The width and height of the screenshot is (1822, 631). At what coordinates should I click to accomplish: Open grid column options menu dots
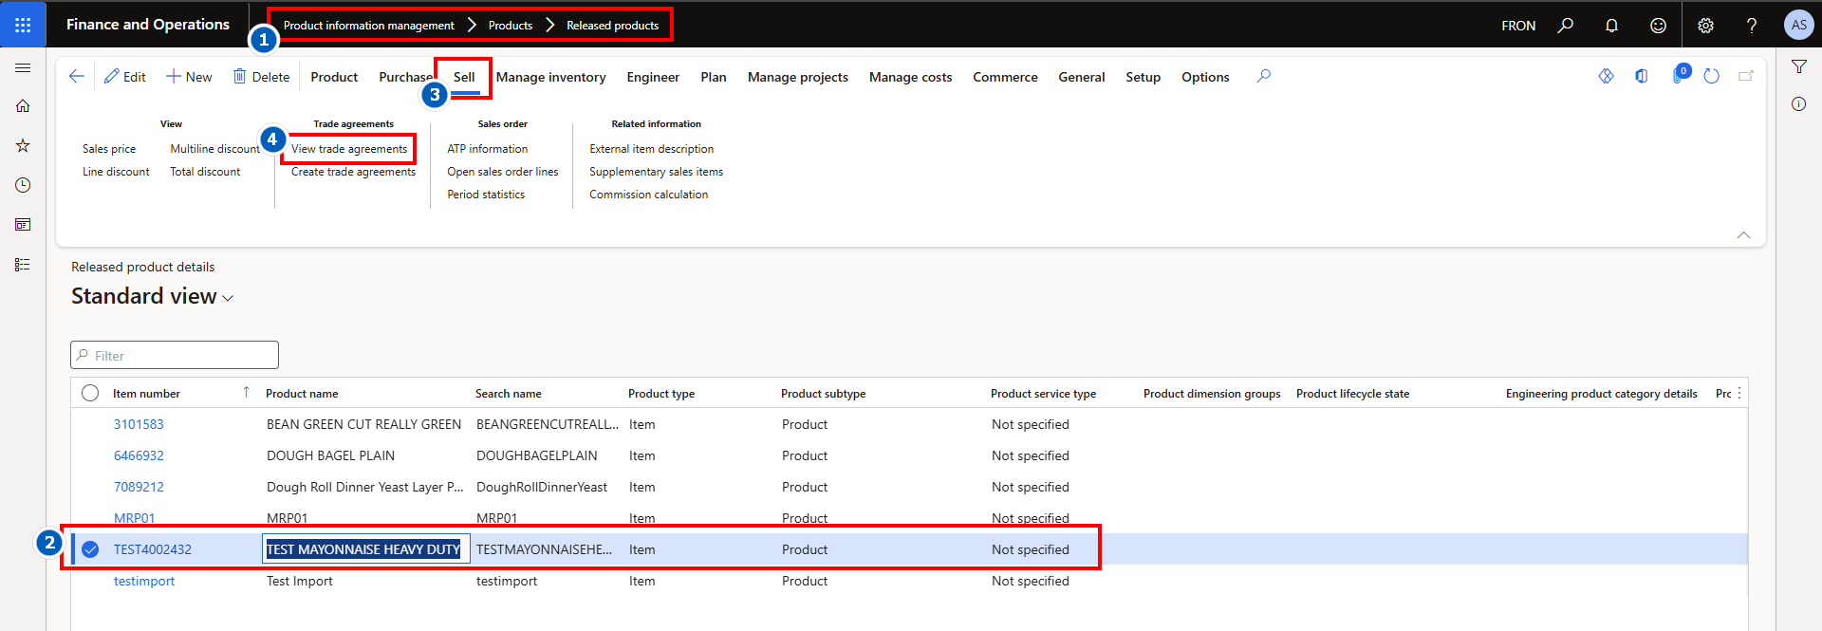tap(1739, 393)
